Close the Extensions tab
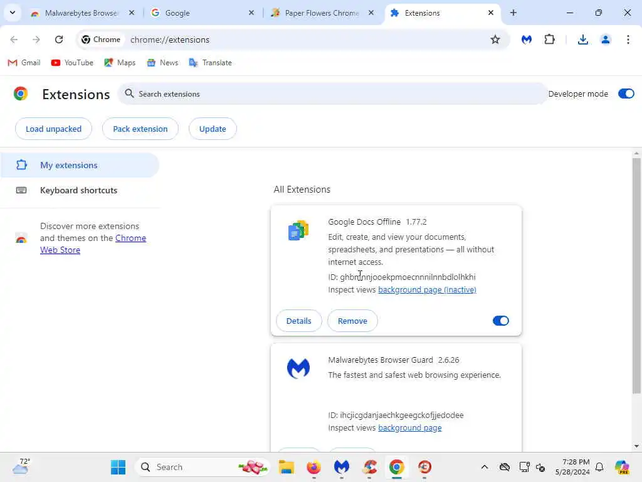642x482 pixels. tap(490, 13)
